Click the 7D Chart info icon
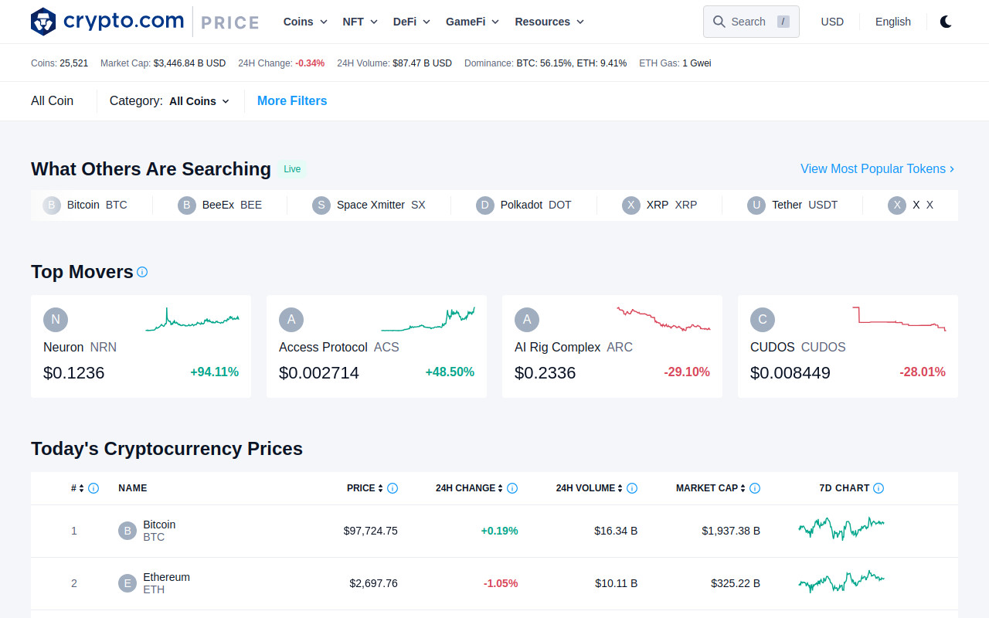The width and height of the screenshot is (989, 618). 879,488
